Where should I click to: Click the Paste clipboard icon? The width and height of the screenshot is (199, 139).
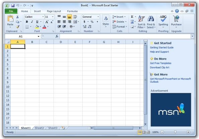(10, 19)
